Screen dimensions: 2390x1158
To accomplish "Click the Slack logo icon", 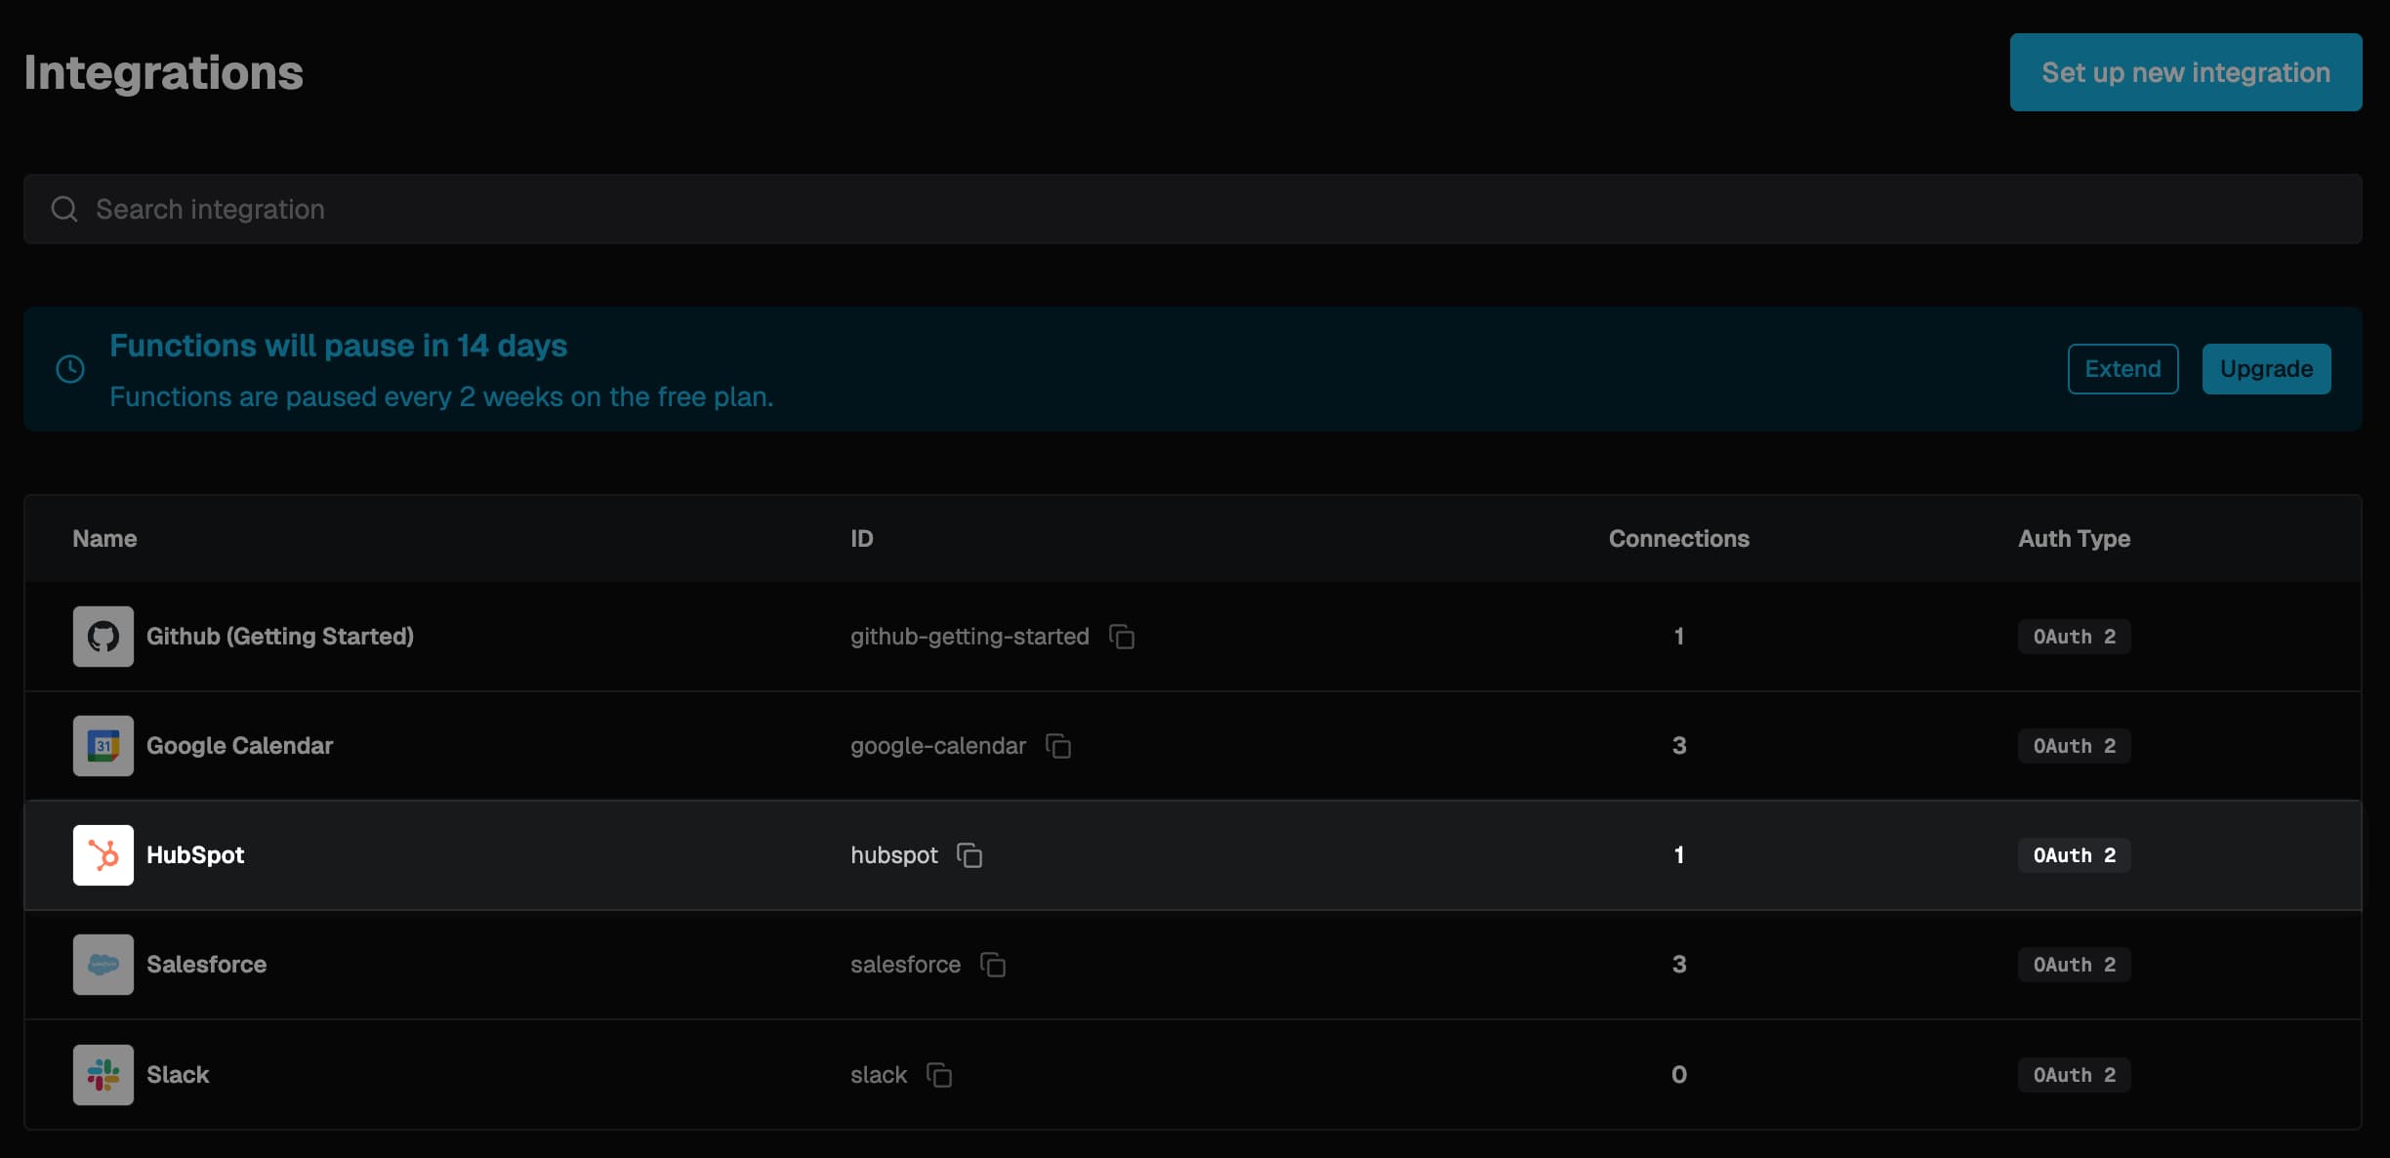I will 103,1075.
